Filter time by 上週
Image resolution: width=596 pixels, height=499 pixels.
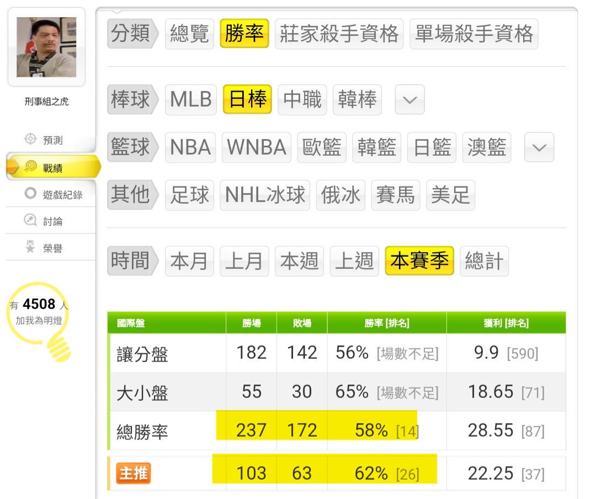coord(355,261)
